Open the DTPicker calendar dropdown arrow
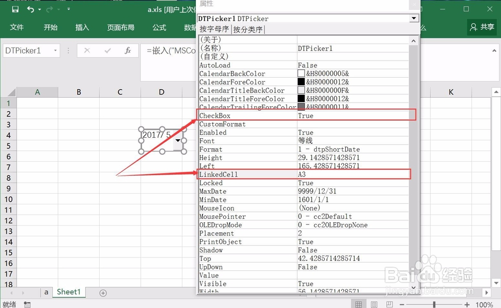This screenshot has width=501, height=308. tap(178, 141)
